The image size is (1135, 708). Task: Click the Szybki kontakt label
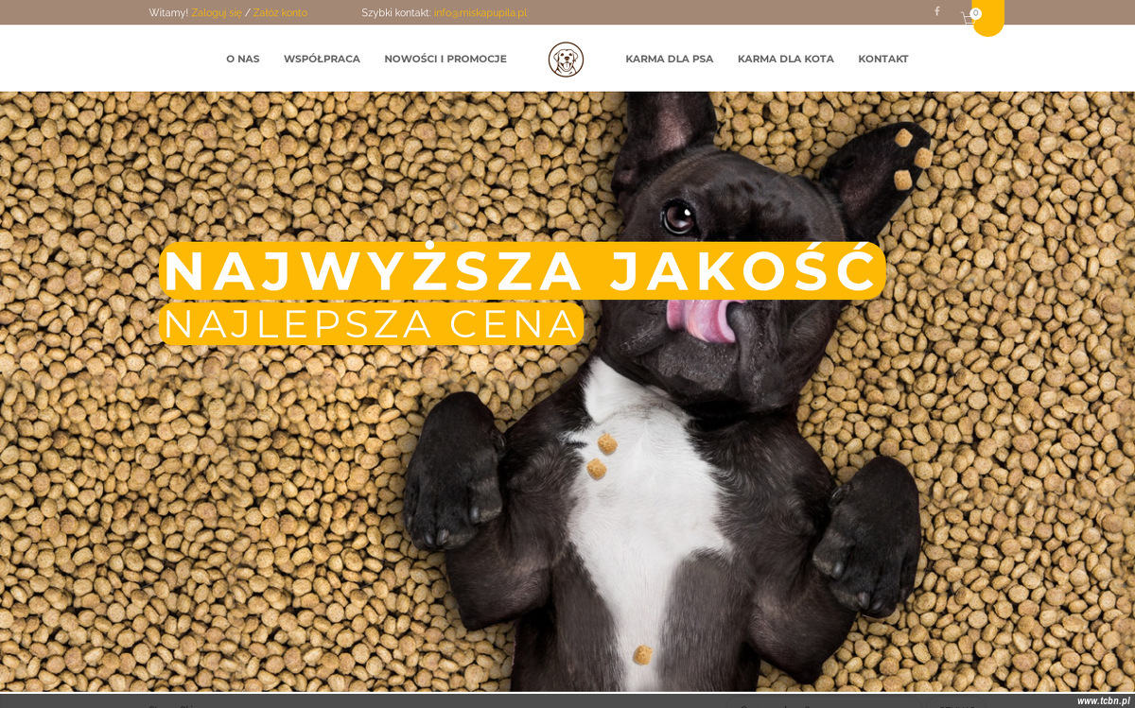point(396,13)
